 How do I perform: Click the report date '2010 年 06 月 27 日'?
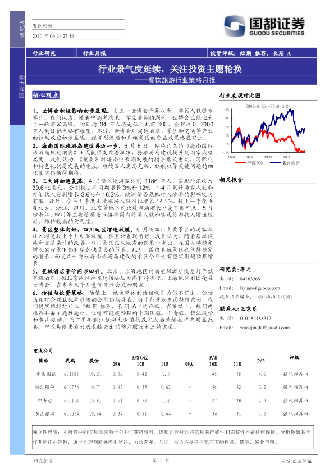coord(53,36)
